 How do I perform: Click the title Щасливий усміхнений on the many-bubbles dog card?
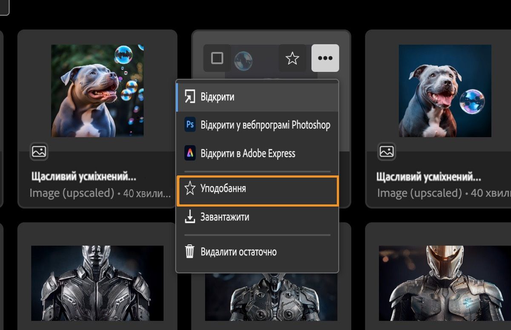84,176
